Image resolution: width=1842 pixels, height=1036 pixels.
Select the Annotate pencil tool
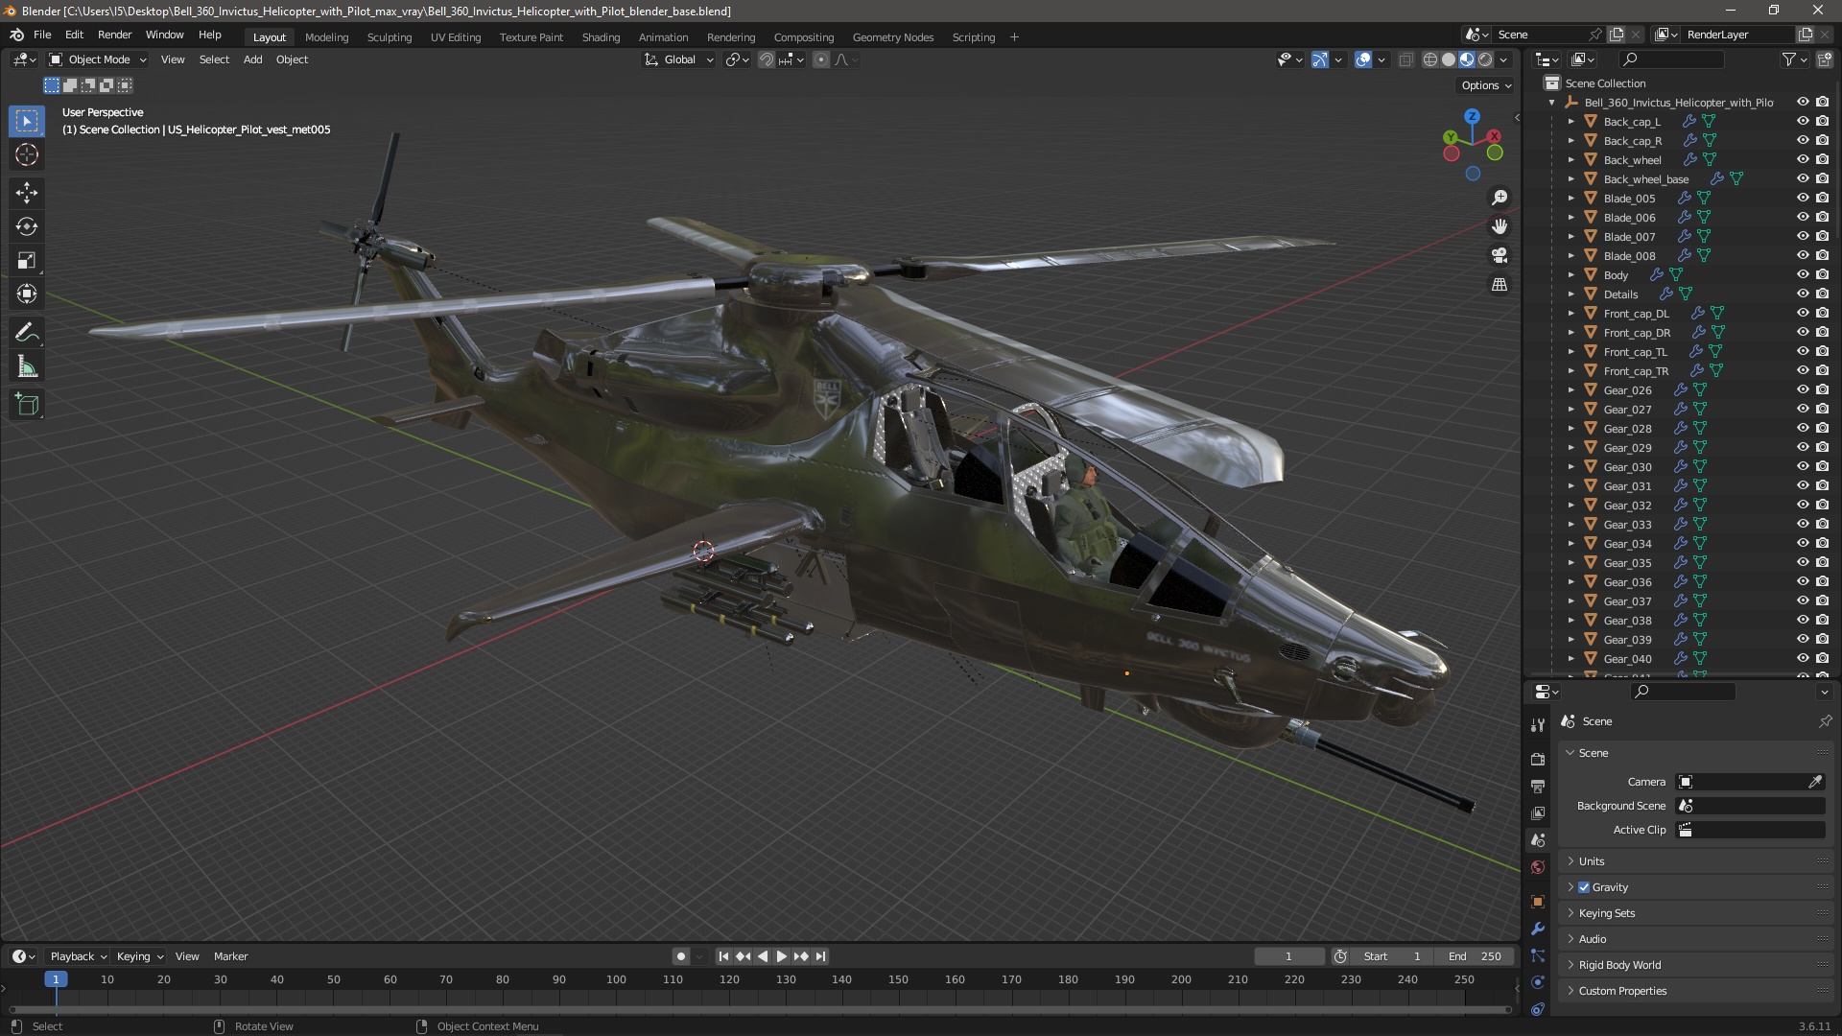tap(27, 333)
